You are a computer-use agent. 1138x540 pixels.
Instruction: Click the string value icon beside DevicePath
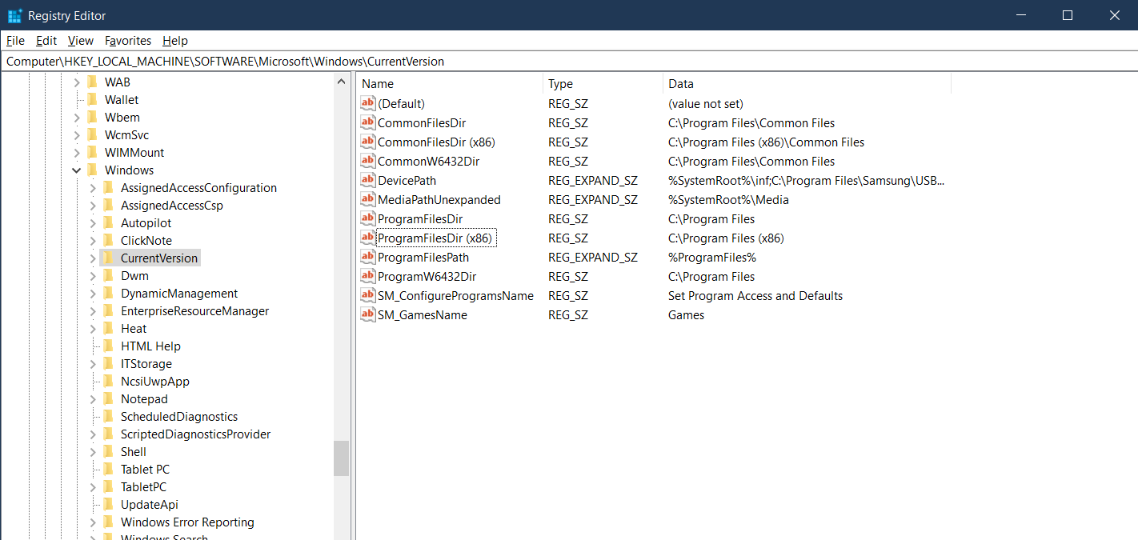pyautogui.click(x=367, y=180)
